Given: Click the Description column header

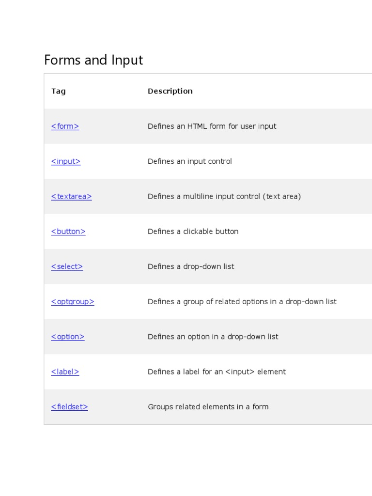Looking at the screenshot, I should [x=170, y=91].
